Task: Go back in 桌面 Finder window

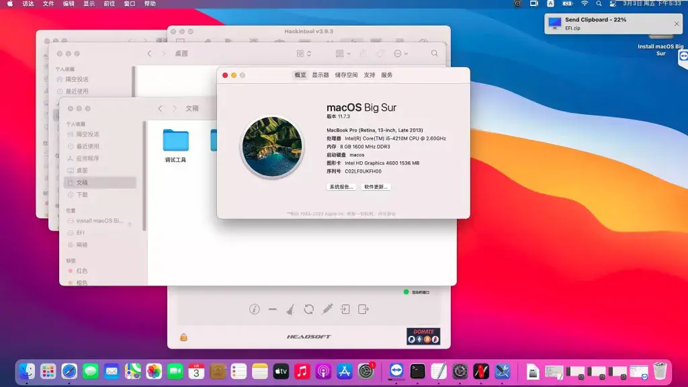Action: coord(149,54)
